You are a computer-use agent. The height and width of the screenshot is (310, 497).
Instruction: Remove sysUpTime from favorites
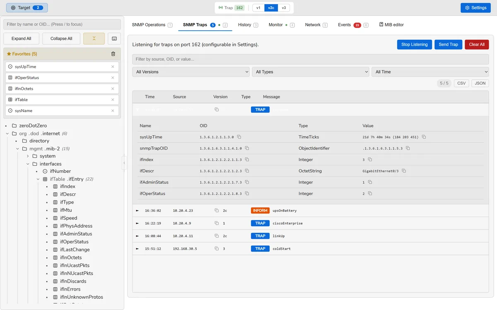click(x=113, y=67)
